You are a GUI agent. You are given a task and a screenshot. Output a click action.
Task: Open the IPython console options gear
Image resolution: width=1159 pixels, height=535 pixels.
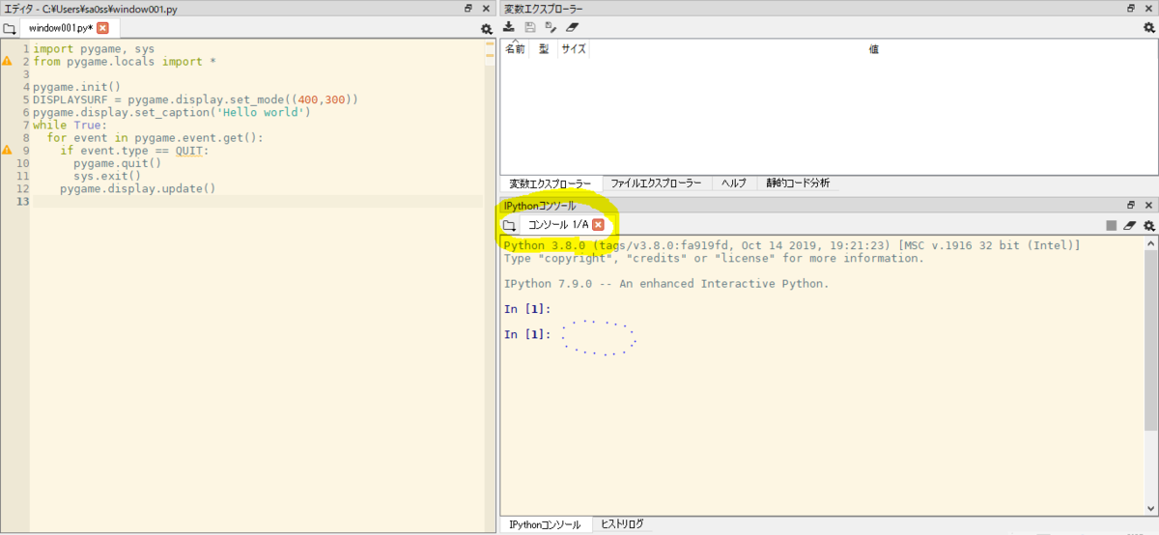[x=1148, y=225]
